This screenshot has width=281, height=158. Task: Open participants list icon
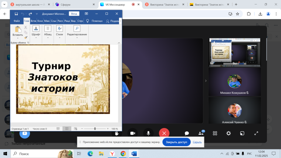coord(201,133)
